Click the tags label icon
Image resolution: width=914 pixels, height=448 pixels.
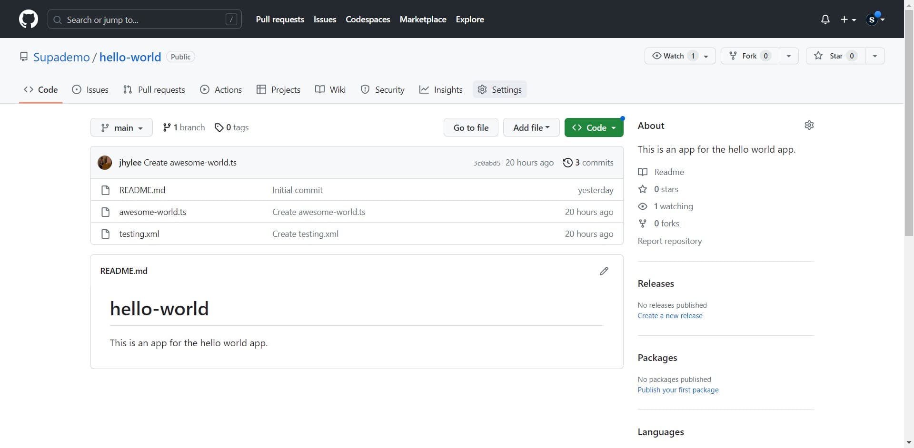pyautogui.click(x=219, y=127)
